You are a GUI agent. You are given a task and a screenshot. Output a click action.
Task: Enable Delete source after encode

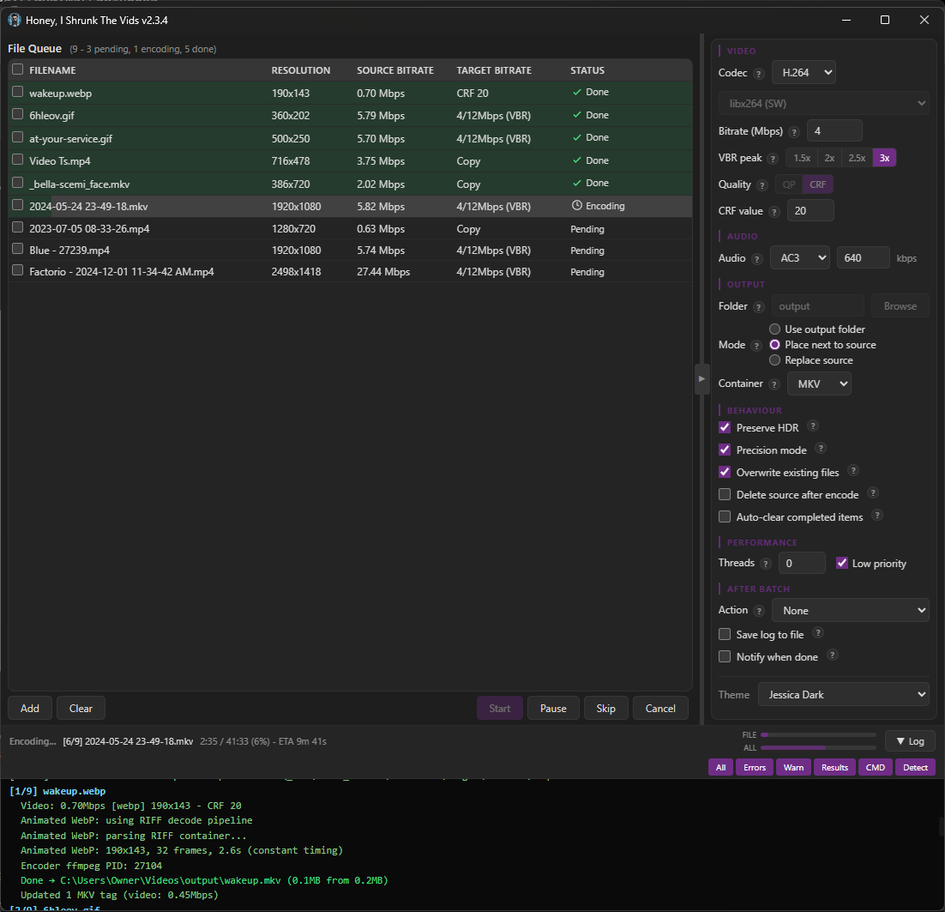pos(725,495)
